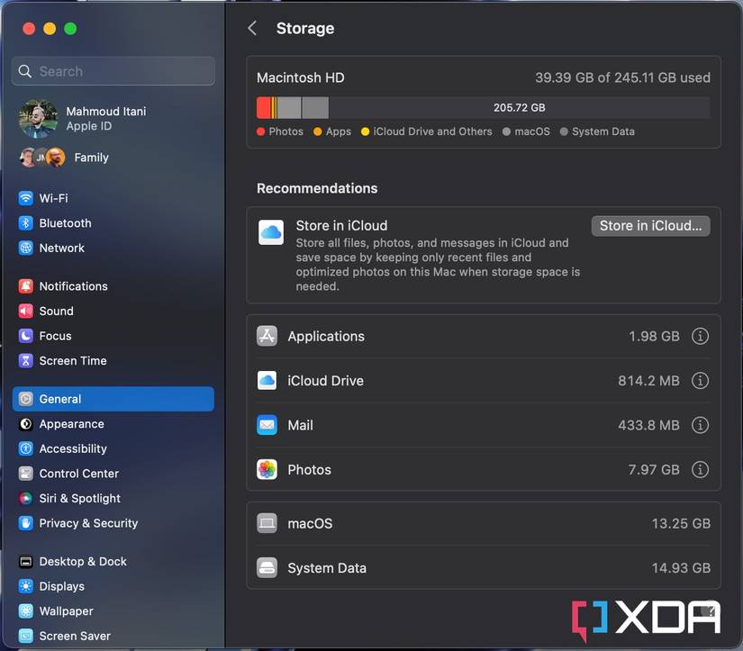Click the 205.72 GB free space bar
Image resolution: width=743 pixels, height=651 pixels.
pos(519,107)
